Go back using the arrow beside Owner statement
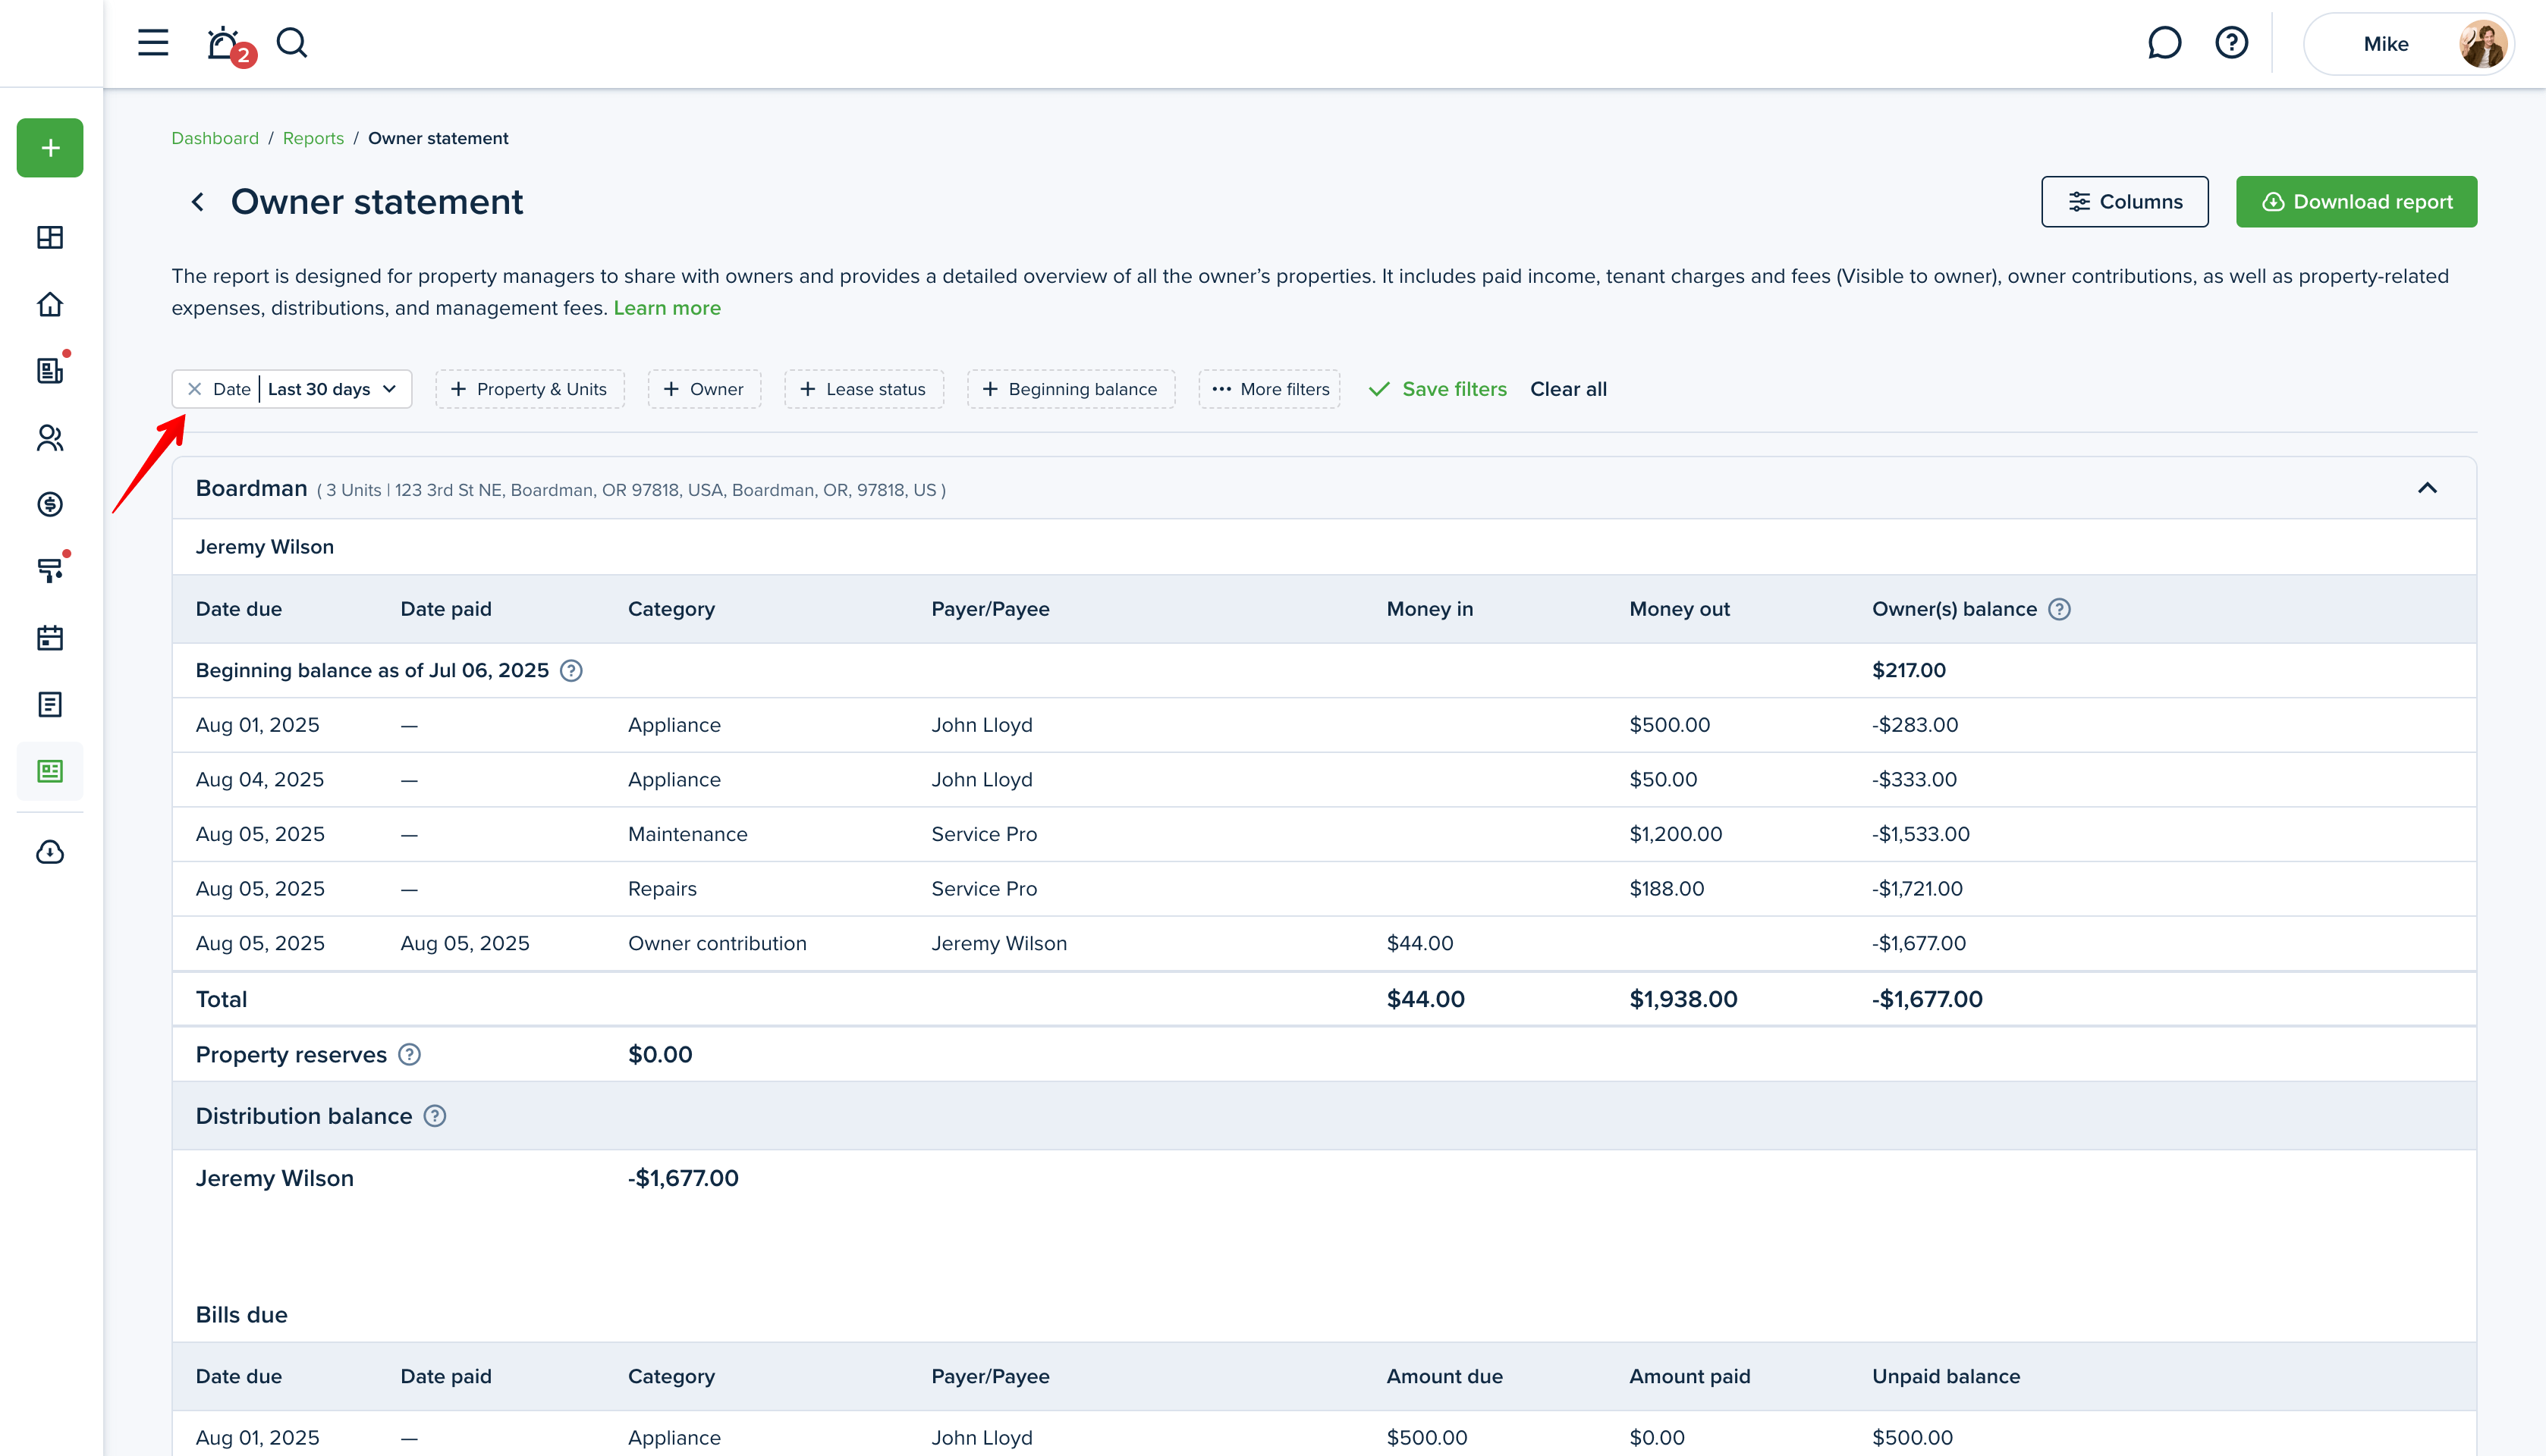 pyautogui.click(x=198, y=202)
